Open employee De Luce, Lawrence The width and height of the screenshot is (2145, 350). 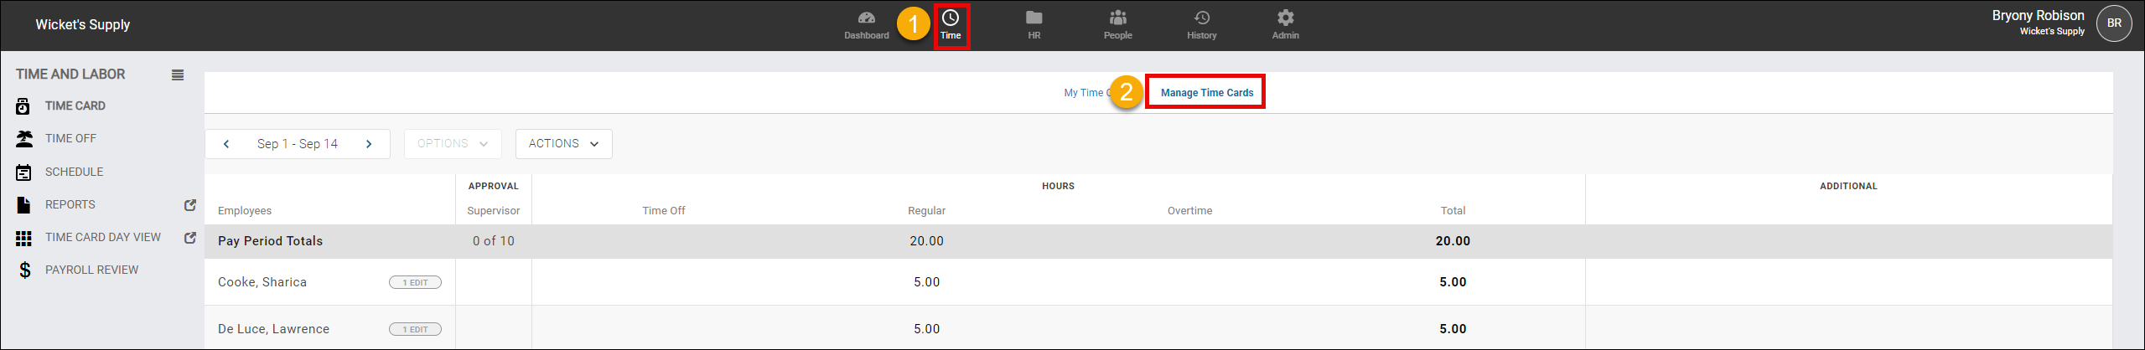click(273, 329)
